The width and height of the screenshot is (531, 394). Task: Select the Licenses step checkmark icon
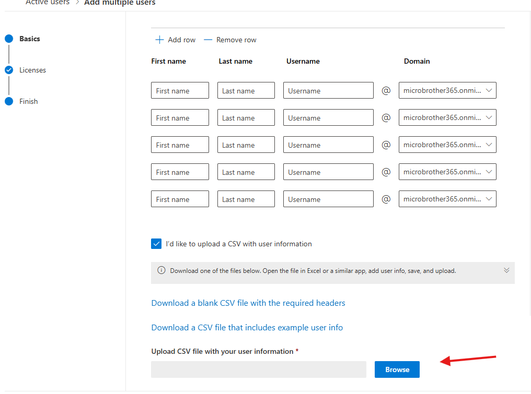pyautogui.click(x=8, y=70)
